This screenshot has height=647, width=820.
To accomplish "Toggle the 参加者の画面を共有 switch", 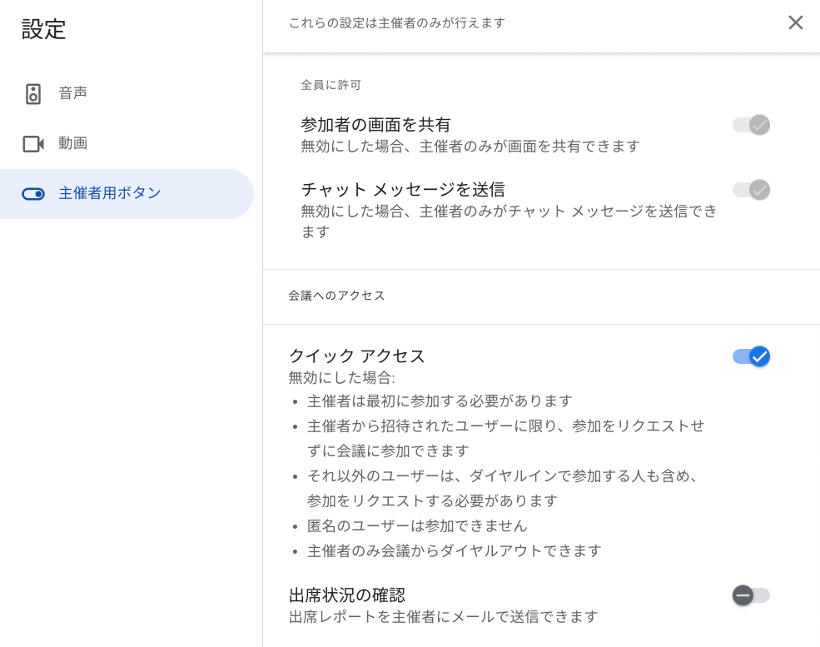I will click(751, 125).
